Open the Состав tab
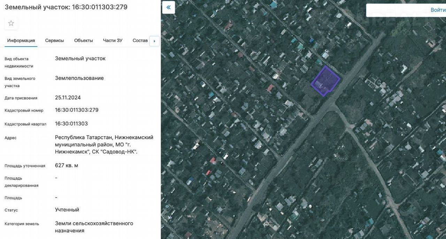 pyautogui.click(x=140, y=40)
